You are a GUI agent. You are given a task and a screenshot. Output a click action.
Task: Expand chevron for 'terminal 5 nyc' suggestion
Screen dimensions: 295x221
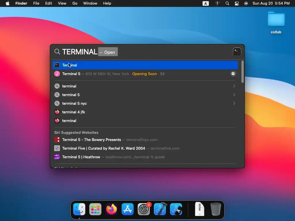pos(234,103)
